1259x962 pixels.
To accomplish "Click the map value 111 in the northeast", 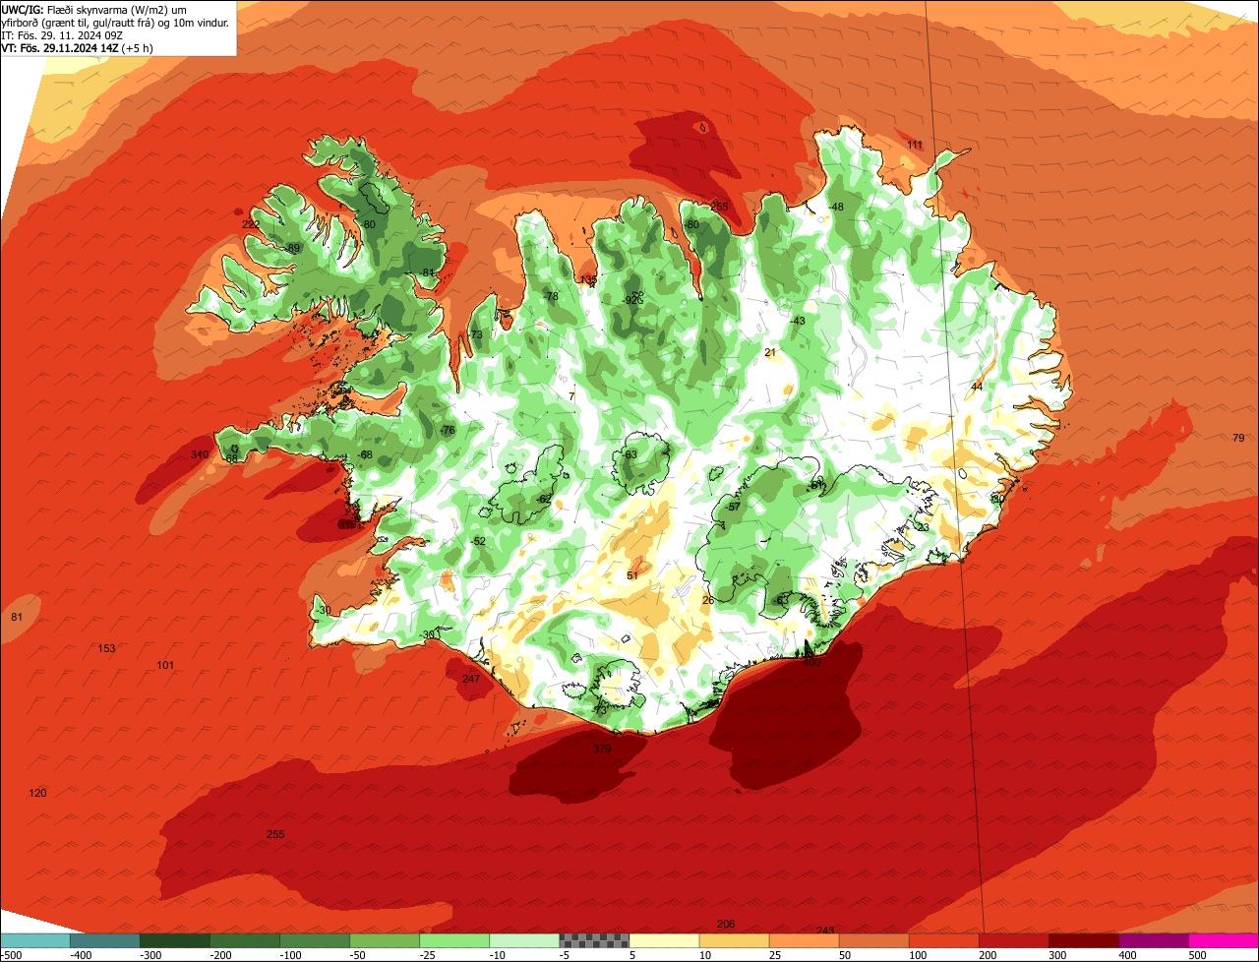I will tap(915, 146).
